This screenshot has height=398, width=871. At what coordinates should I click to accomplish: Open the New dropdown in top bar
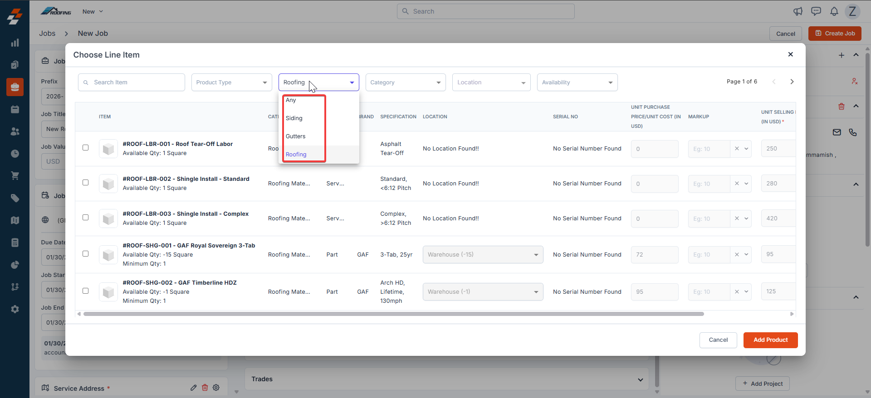(x=93, y=11)
